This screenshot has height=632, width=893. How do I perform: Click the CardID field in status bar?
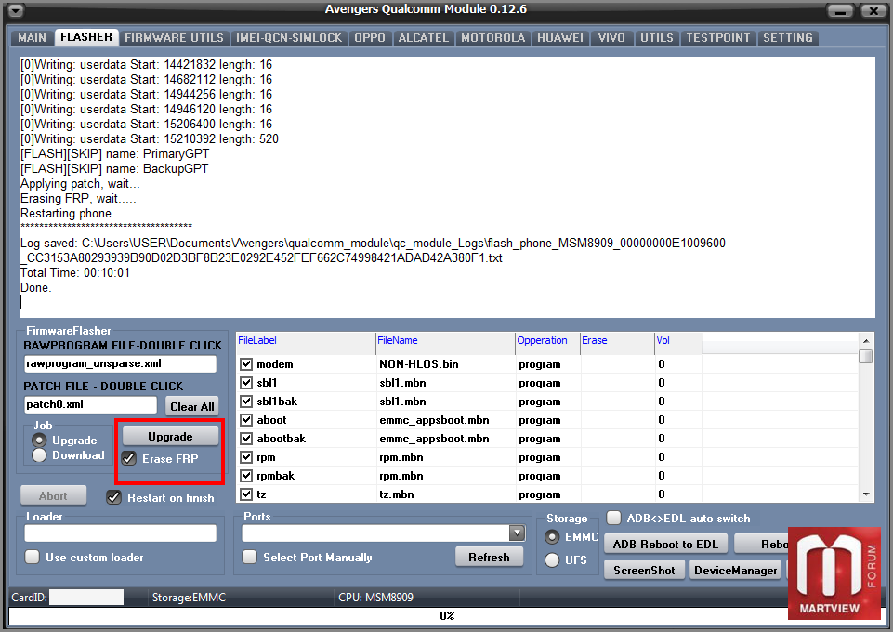tap(86, 597)
